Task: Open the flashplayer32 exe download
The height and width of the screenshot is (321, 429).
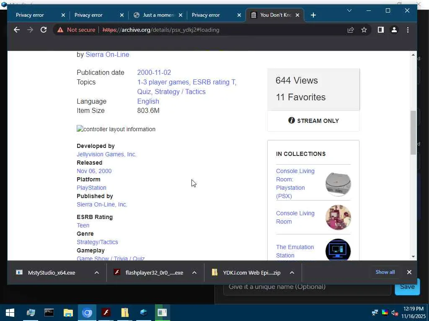Action: (x=154, y=273)
